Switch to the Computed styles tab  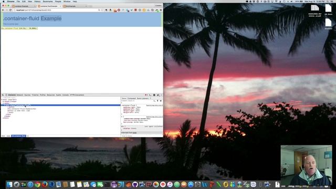132,98
